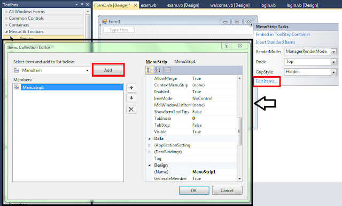Click the help question mark button

point(227,46)
